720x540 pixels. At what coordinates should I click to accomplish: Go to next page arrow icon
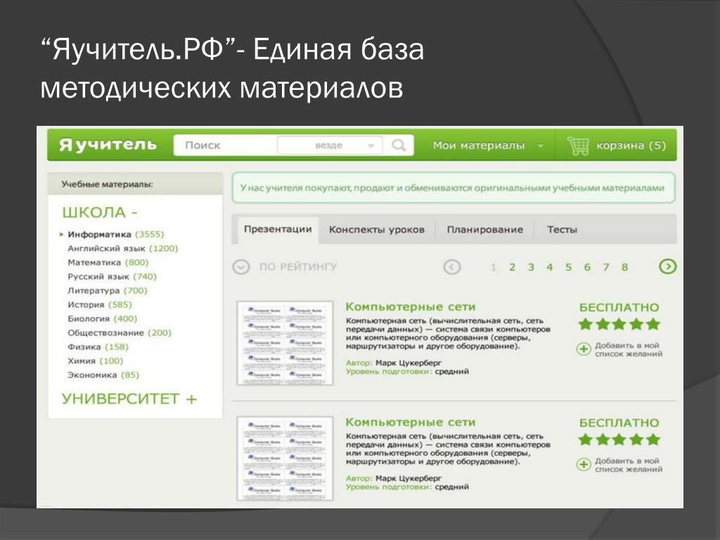pyautogui.click(x=668, y=266)
